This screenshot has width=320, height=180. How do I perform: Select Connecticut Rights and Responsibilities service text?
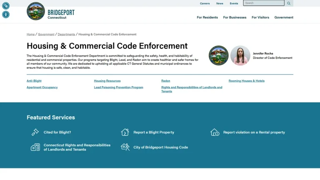77,147
